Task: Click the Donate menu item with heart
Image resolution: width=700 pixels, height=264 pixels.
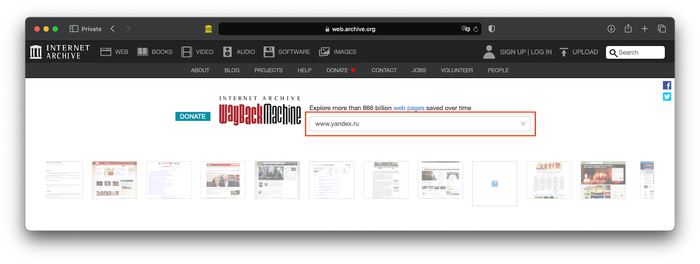Action: click(x=340, y=70)
